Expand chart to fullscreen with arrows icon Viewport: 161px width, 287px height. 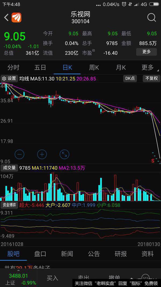point(64,154)
